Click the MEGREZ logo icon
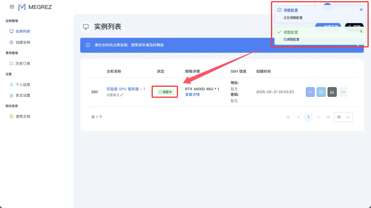The image size is (371, 208). (x=22, y=7)
